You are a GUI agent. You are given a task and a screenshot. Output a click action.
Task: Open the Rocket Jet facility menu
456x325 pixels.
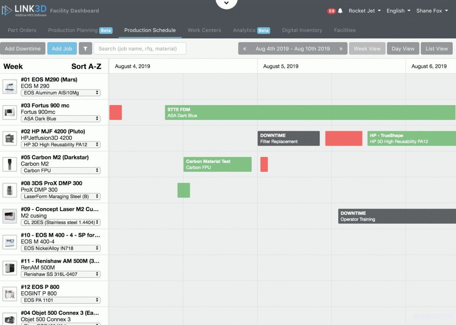tap(364, 11)
